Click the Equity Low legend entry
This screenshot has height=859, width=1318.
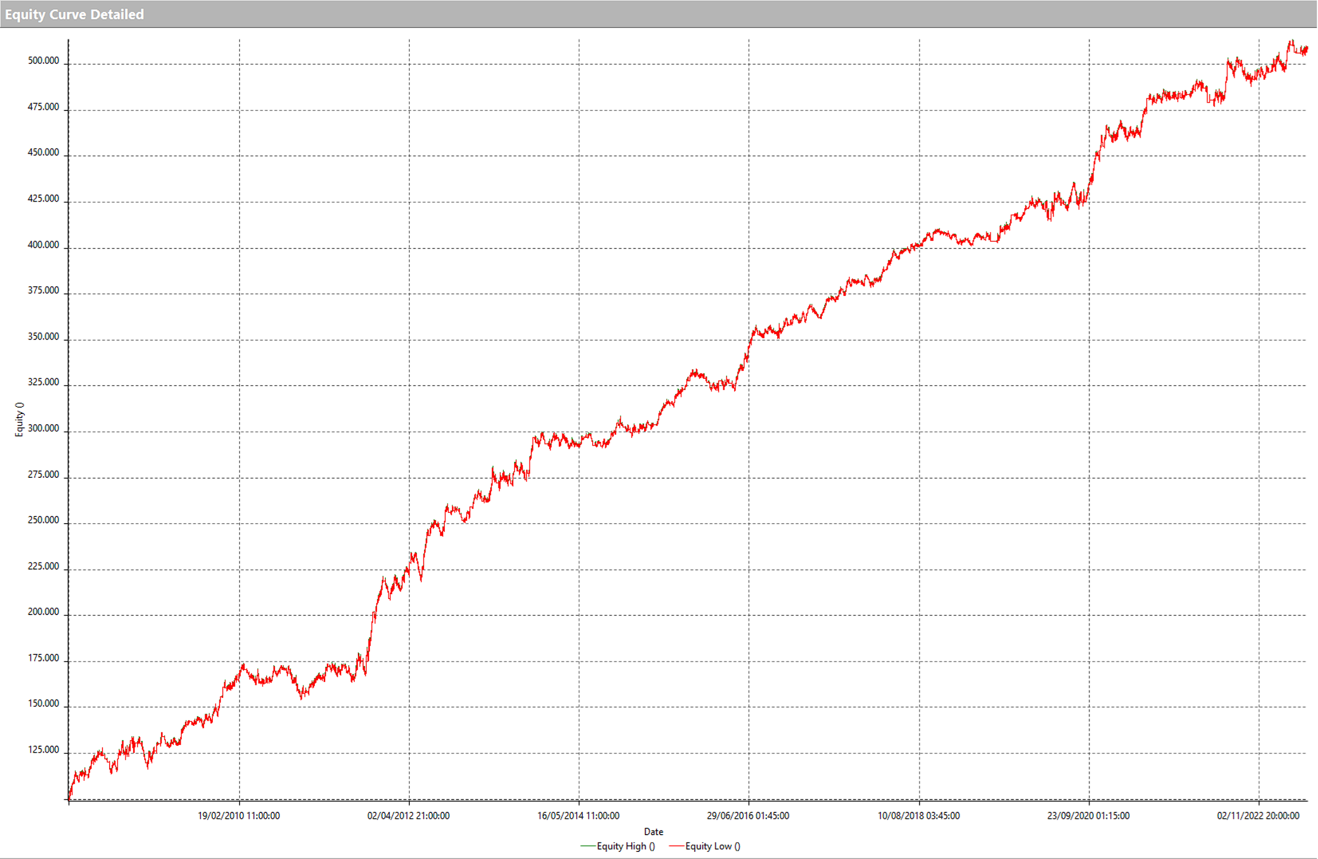pyautogui.click(x=712, y=846)
